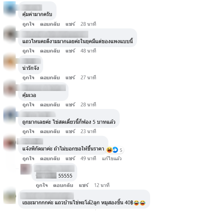Open the แก้ไขแล้ว edit history link
Image resolution: width=222 pixels, height=211 pixels.
[112, 159]
